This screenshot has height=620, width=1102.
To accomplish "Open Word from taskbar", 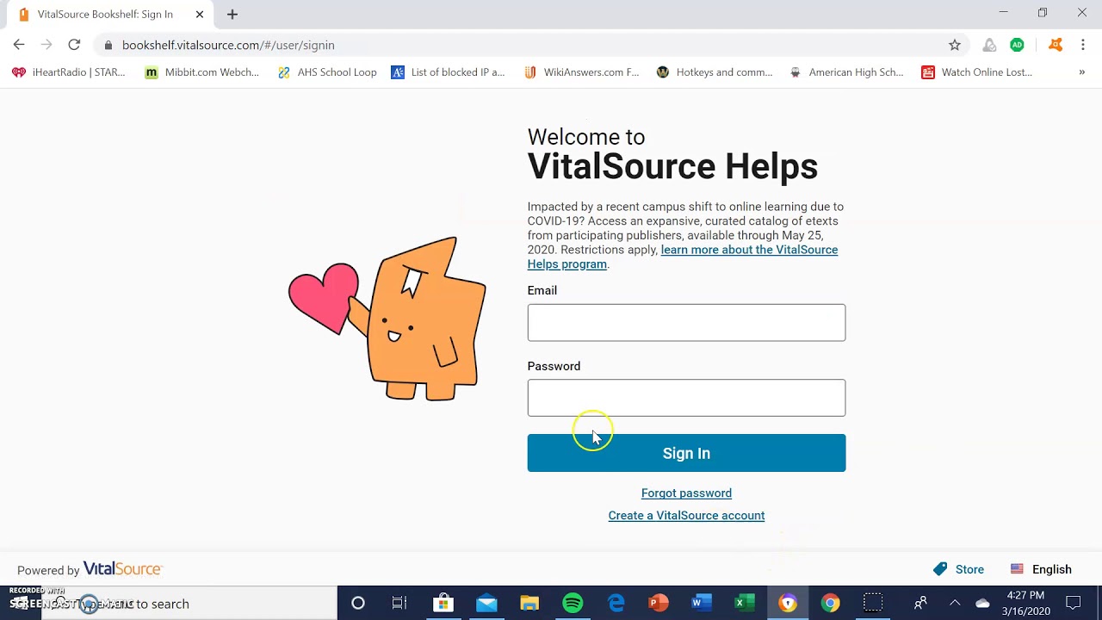I will pyautogui.click(x=702, y=604).
